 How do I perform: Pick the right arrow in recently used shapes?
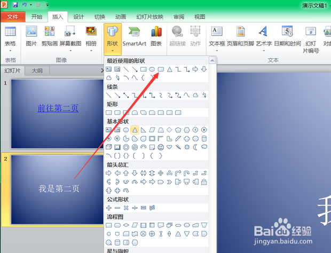coord(195,69)
